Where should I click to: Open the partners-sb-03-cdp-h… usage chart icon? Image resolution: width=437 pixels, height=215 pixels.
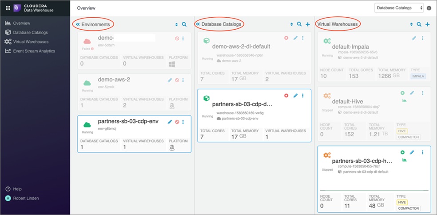(x=405, y=160)
